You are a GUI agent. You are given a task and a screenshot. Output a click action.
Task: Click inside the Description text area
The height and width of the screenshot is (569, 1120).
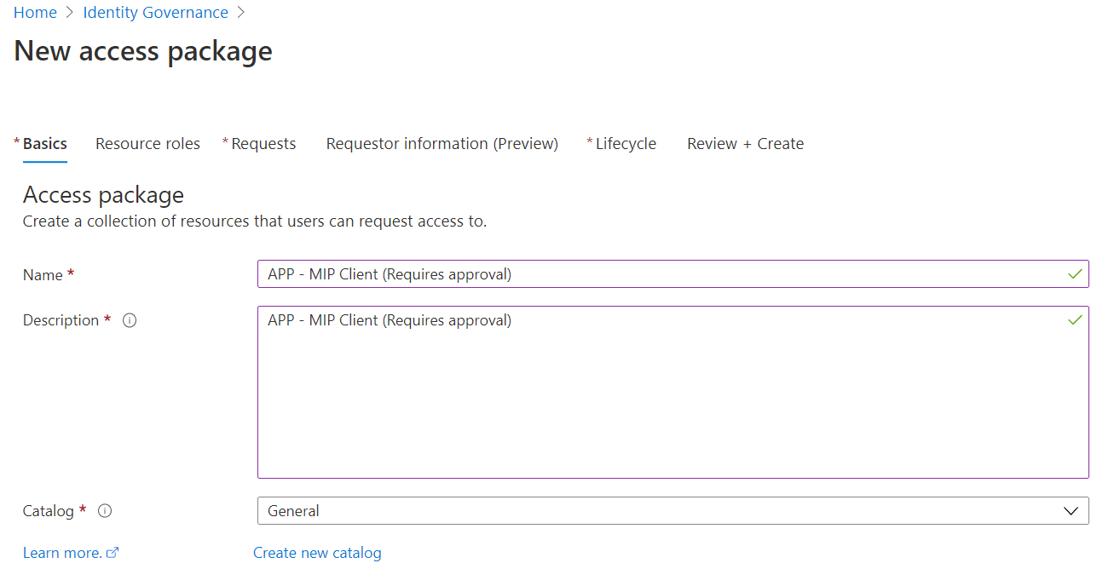[665, 400]
